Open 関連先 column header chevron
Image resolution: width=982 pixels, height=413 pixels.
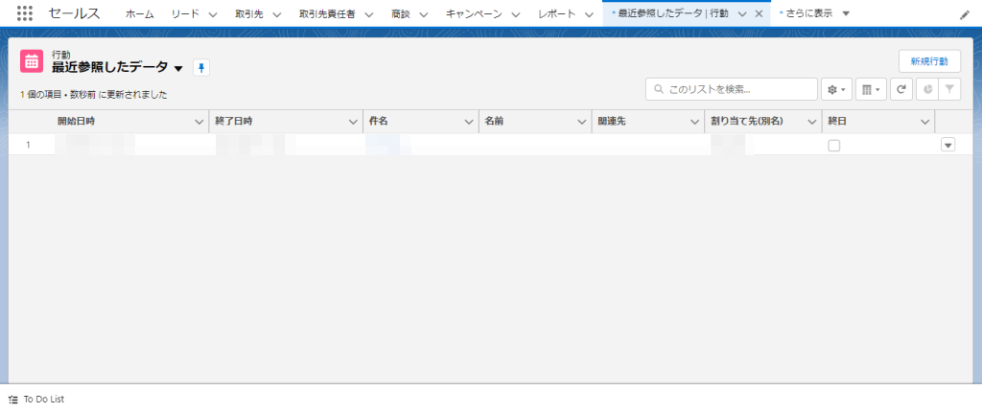point(694,122)
